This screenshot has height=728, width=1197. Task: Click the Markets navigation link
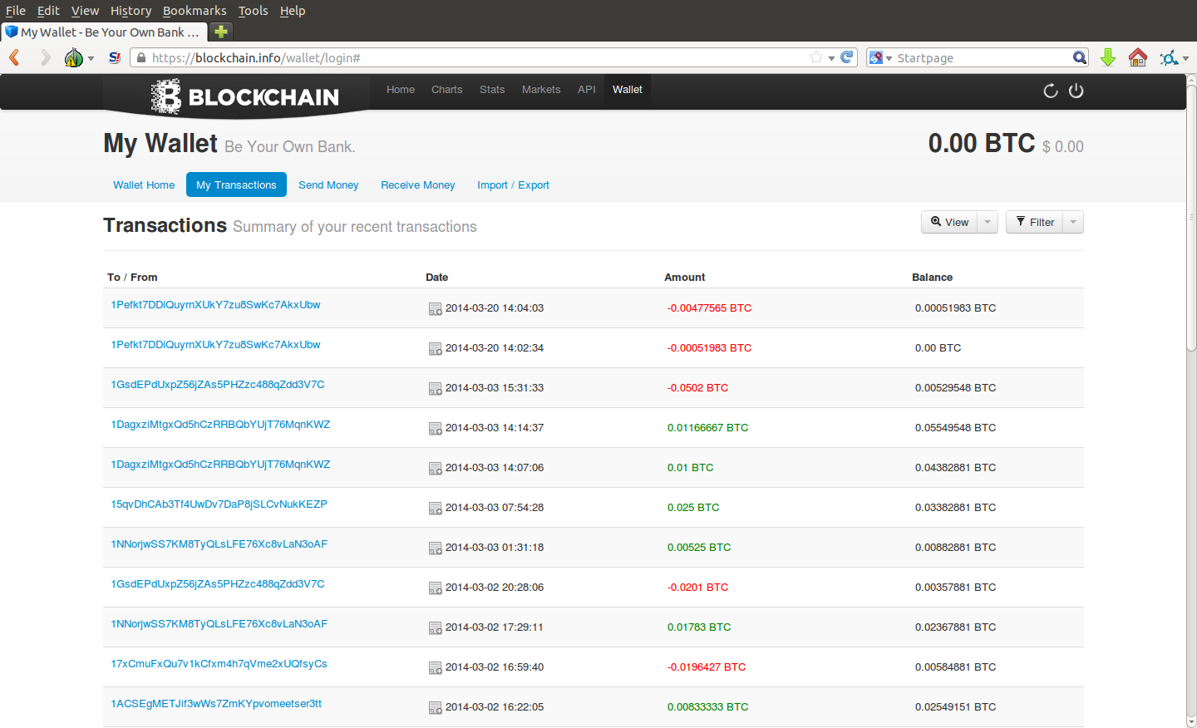[541, 89]
